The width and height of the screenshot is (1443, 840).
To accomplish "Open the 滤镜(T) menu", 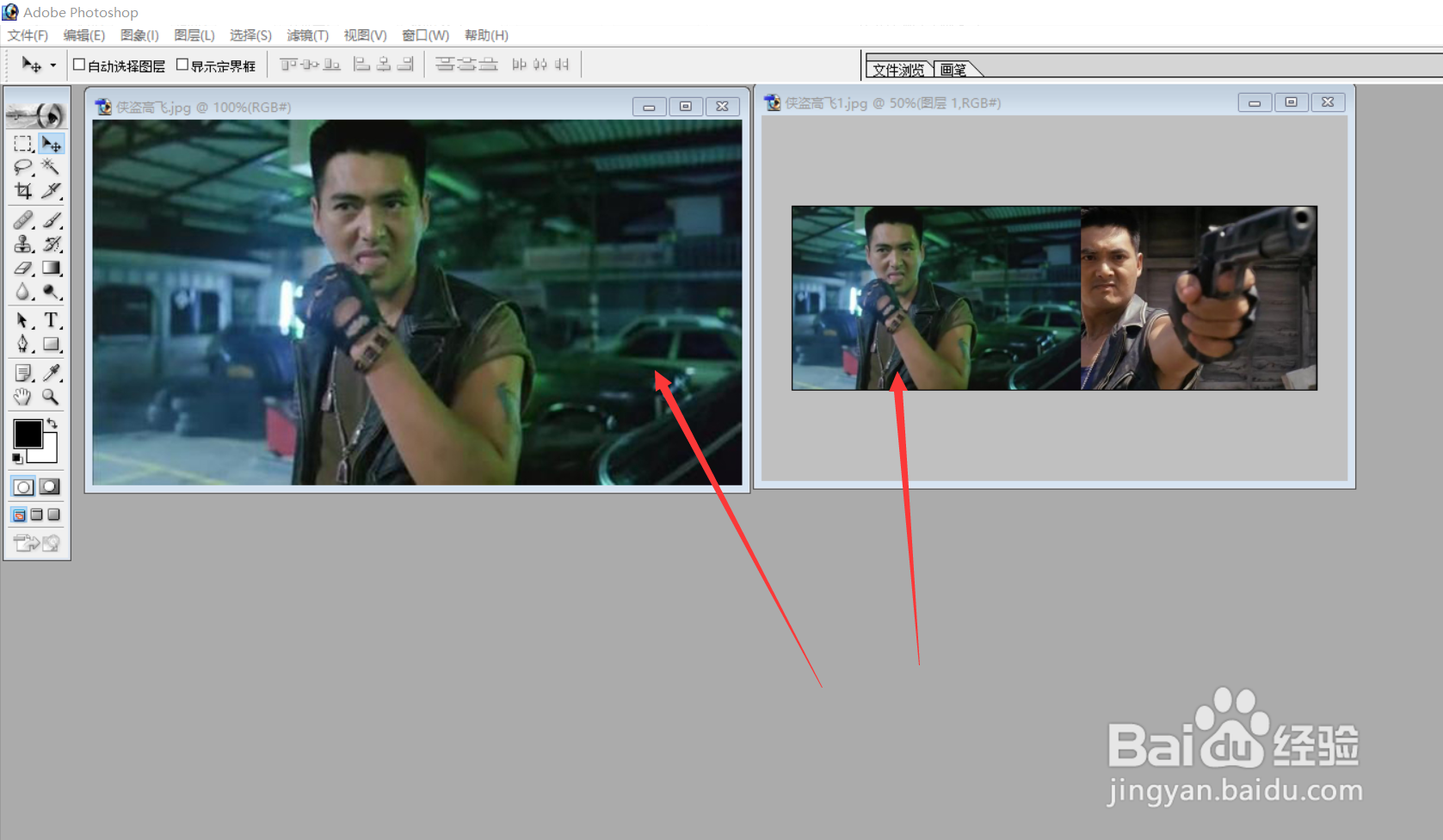I will coord(307,35).
